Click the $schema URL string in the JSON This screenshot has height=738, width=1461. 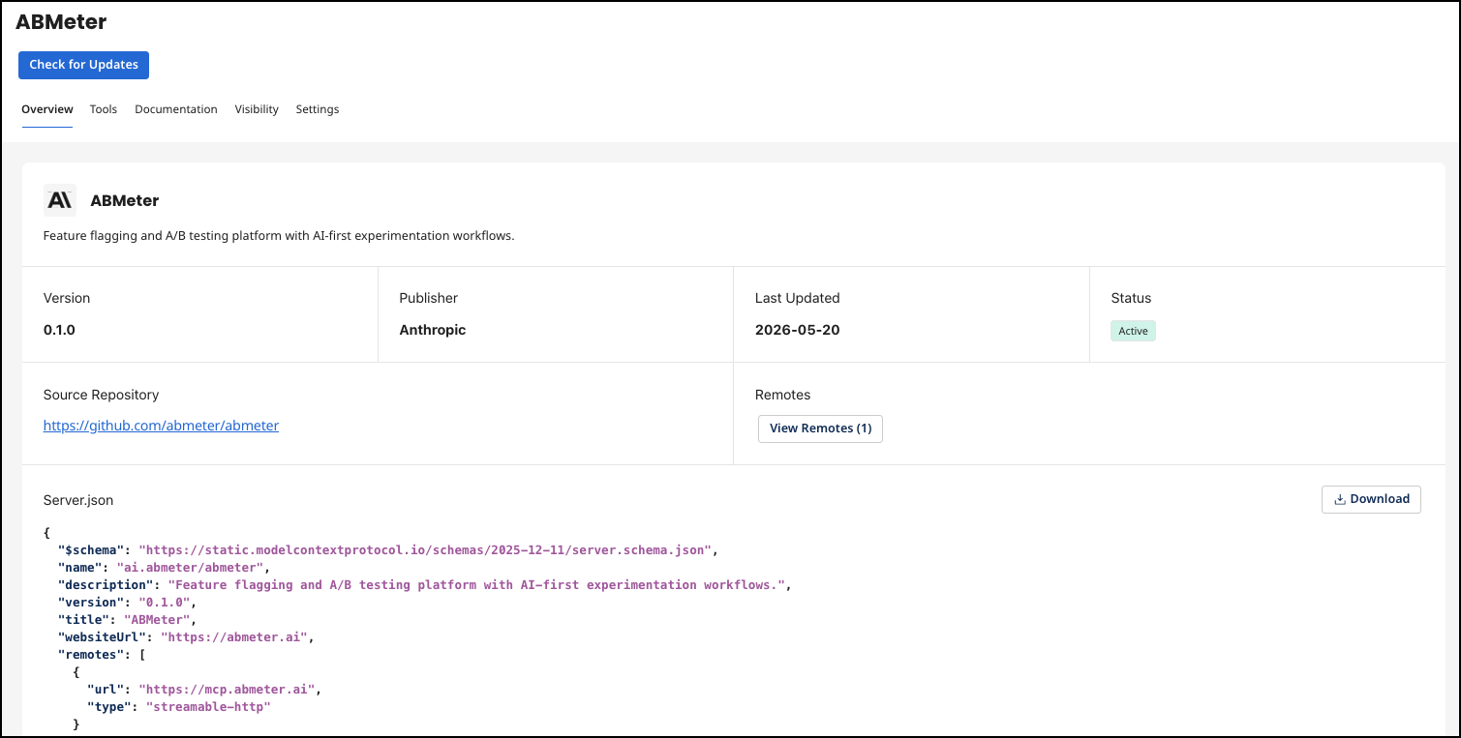[x=426, y=550]
